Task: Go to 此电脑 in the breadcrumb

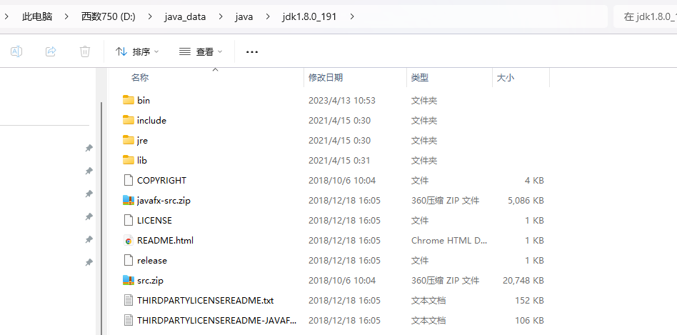Action: click(x=37, y=17)
